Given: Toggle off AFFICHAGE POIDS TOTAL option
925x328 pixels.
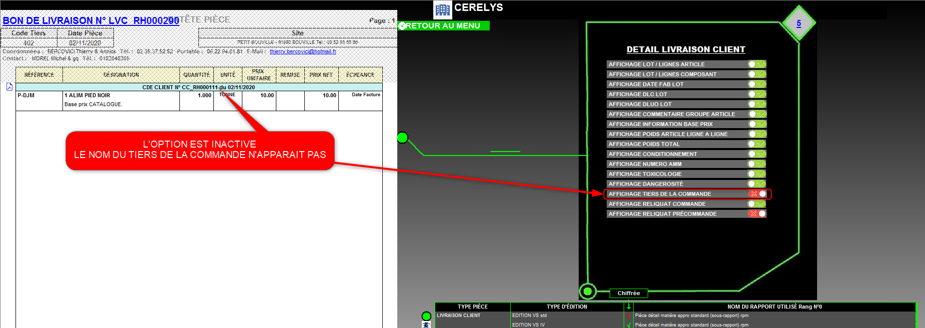Looking at the screenshot, I should 757,144.
